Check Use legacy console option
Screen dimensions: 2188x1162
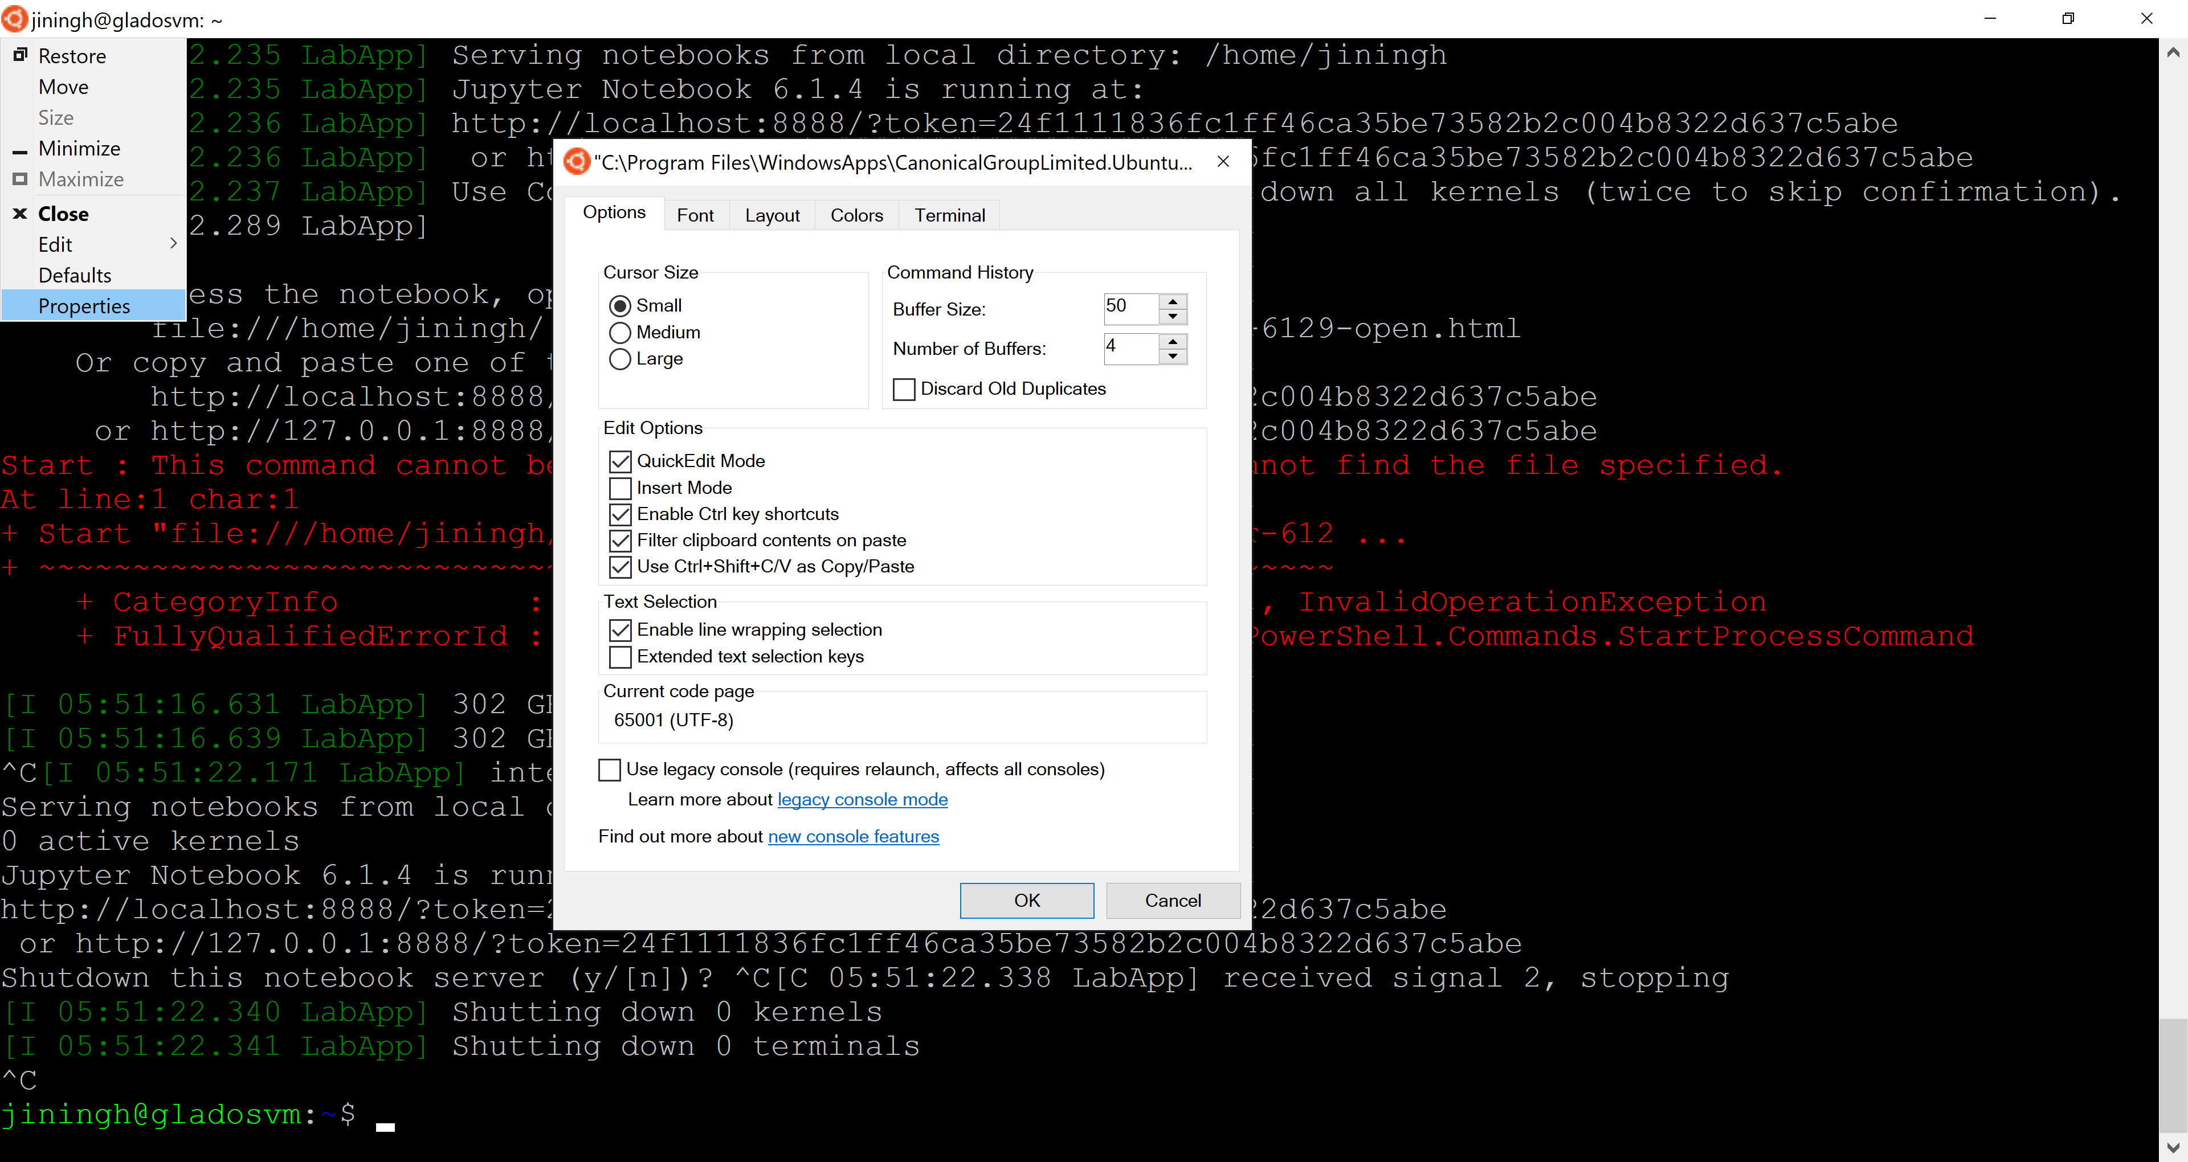(x=610, y=770)
